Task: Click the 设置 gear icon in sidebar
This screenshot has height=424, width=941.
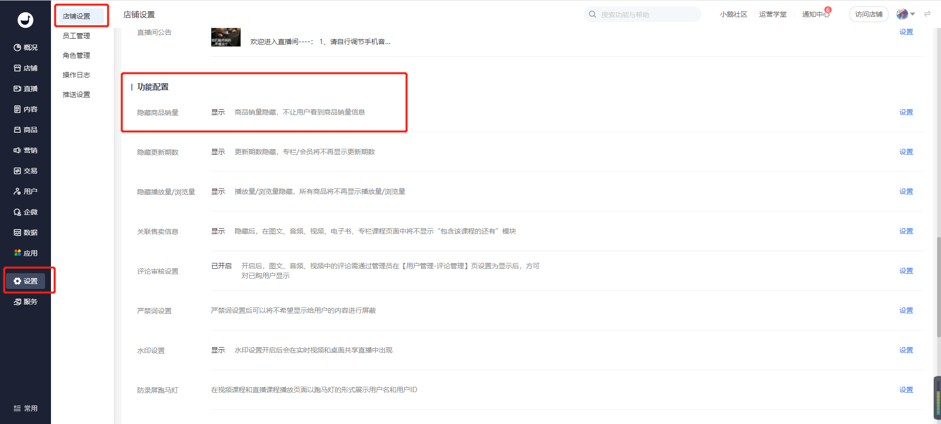Action: tap(18, 281)
